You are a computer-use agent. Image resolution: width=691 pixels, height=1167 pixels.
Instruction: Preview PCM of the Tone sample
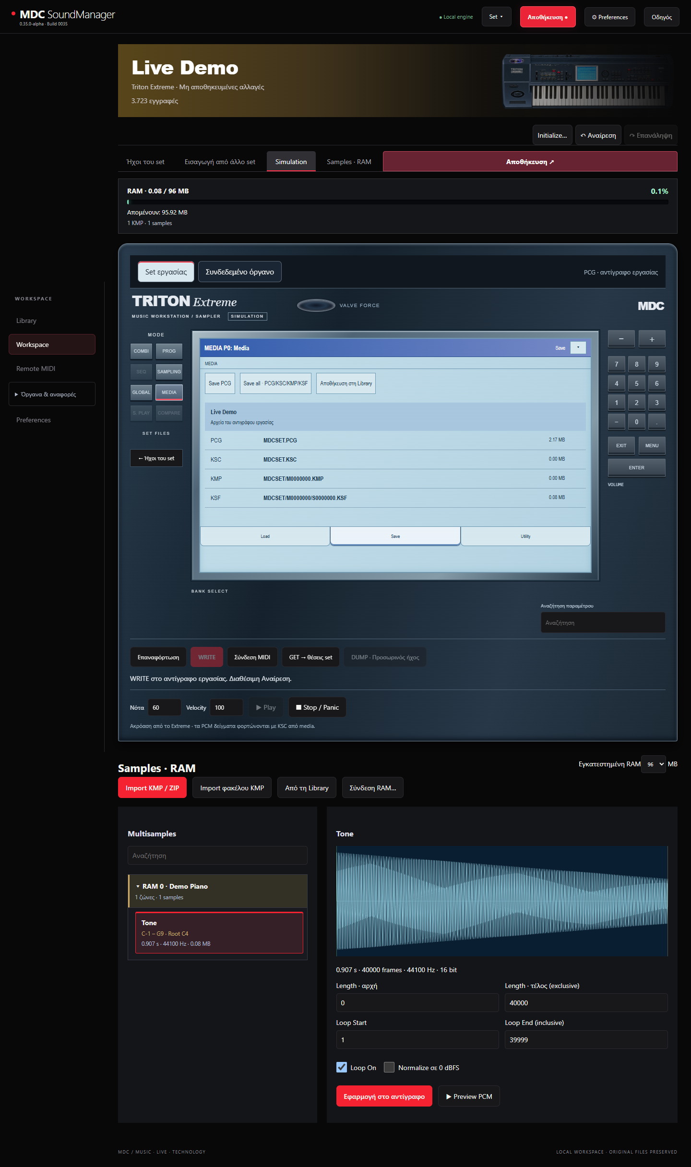469,1096
